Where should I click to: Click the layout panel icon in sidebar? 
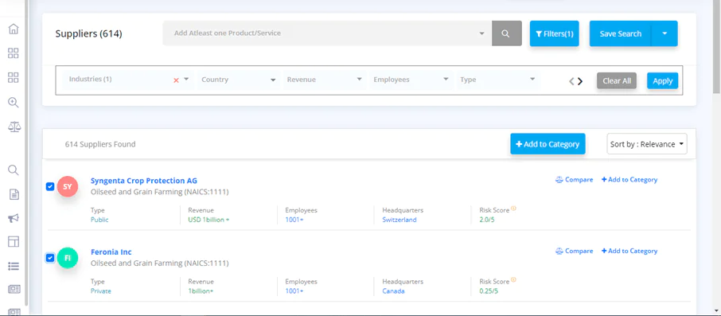(x=14, y=241)
